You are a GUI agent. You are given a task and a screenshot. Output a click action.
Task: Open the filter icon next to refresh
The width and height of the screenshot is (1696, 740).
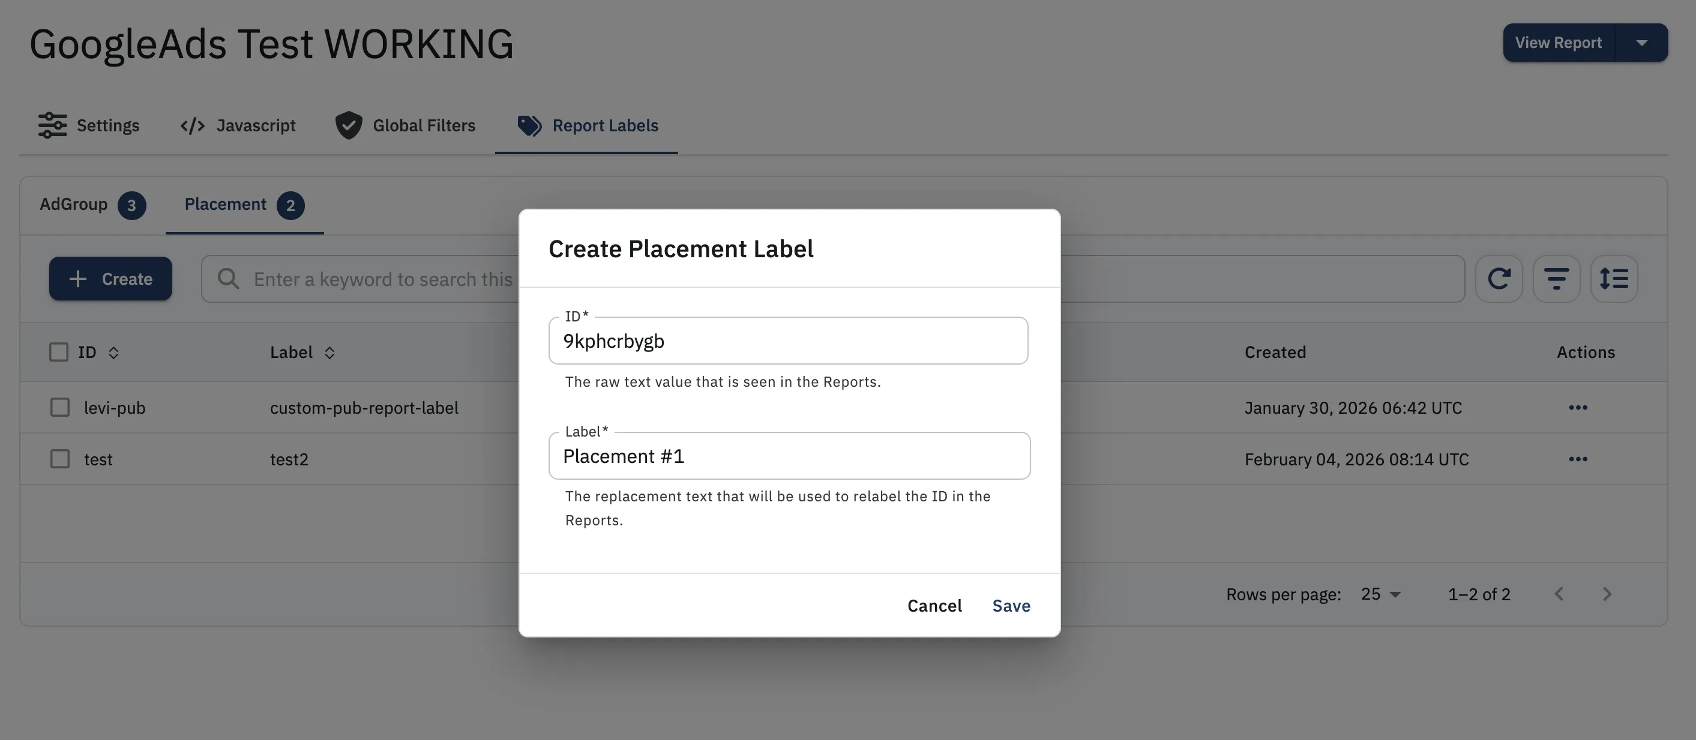[x=1556, y=278]
